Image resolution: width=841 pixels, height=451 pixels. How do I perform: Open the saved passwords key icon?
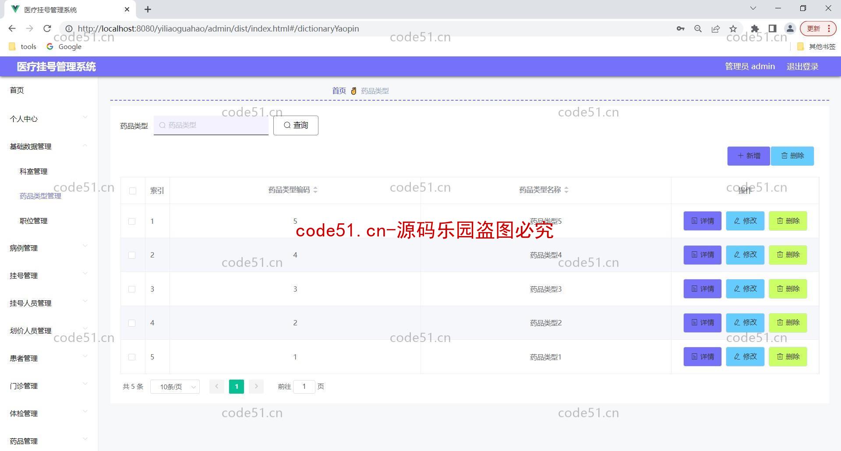[680, 28]
